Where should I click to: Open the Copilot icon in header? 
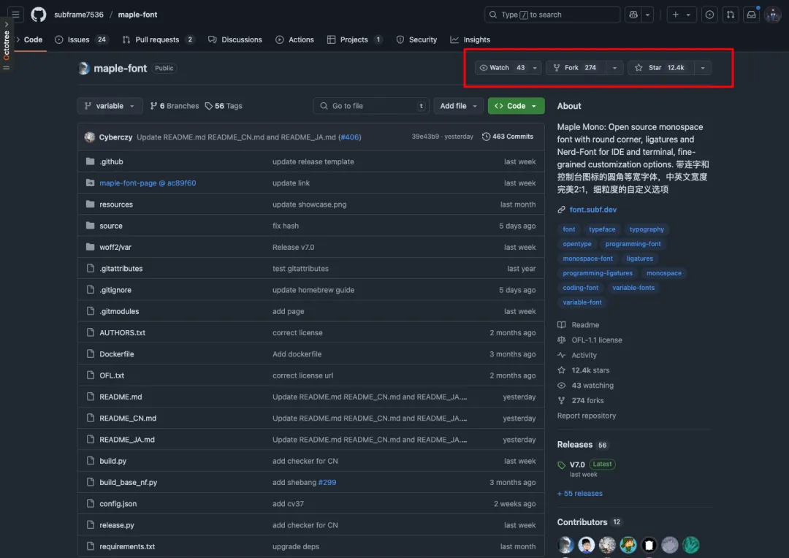[633, 15]
